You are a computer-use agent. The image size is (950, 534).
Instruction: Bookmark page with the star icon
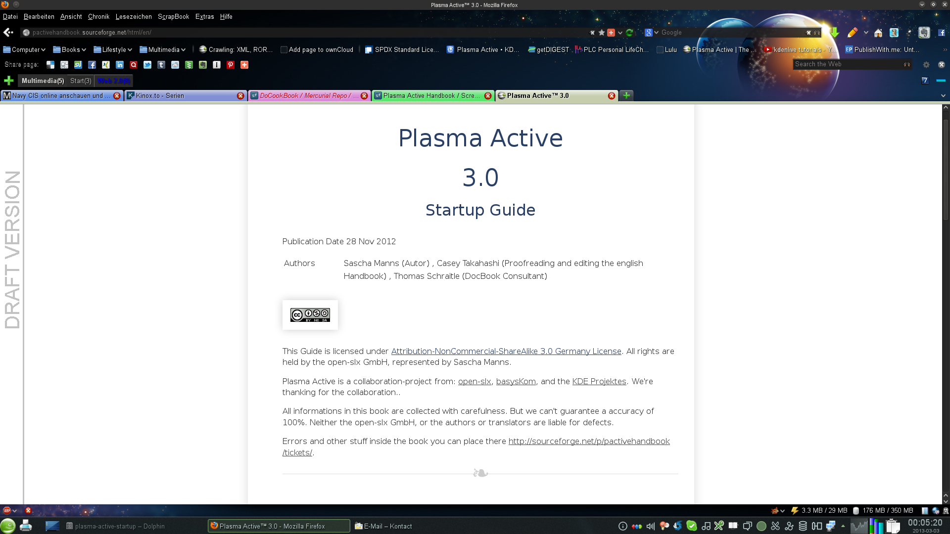pyautogui.click(x=602, y=33)
